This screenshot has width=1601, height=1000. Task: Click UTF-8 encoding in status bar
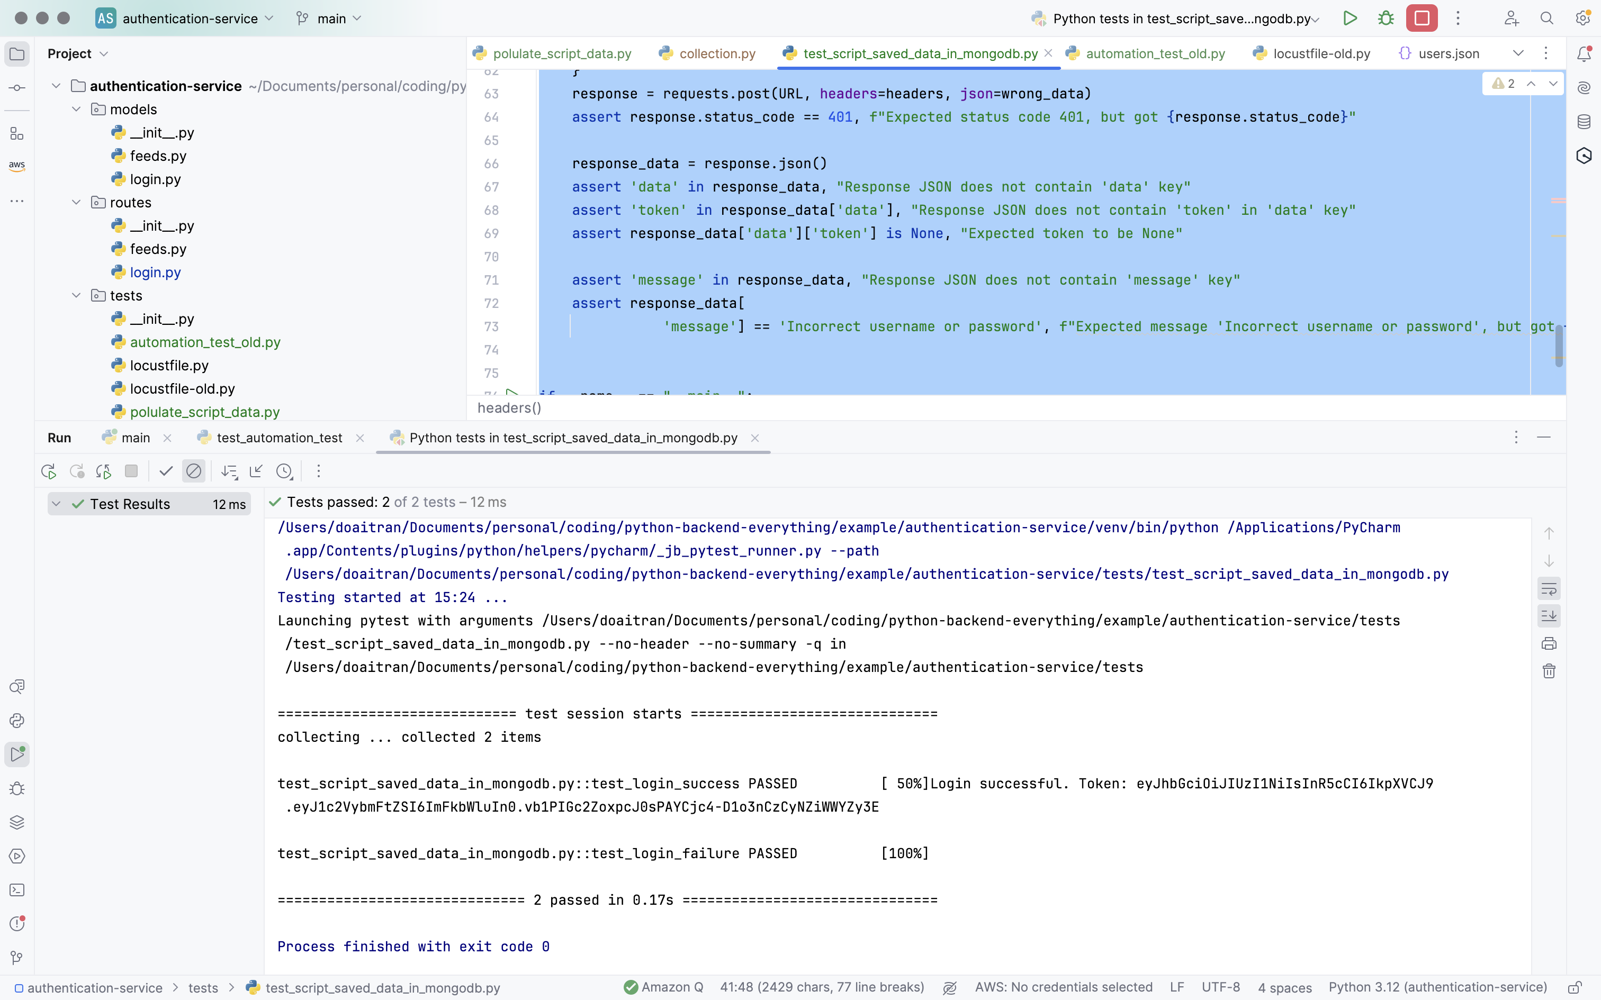pyautogui.click(x=1220, y=987)
